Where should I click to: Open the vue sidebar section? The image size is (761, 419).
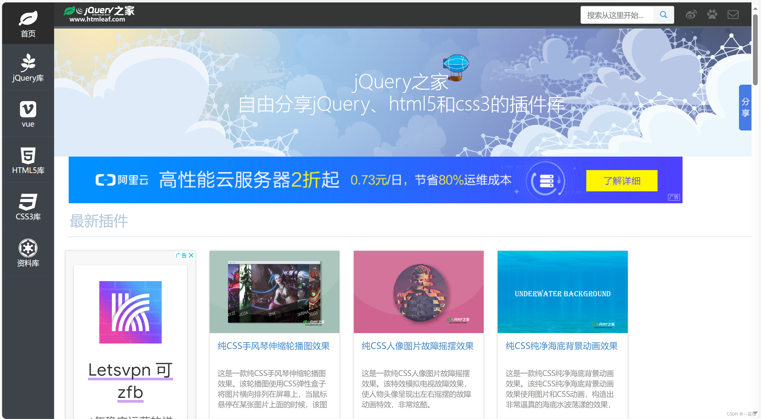28,114
